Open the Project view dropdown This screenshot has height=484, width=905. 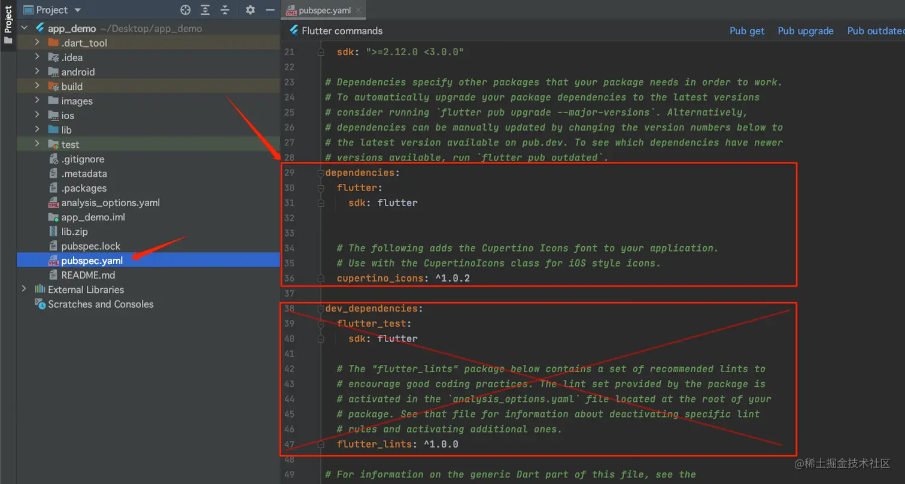78,10
